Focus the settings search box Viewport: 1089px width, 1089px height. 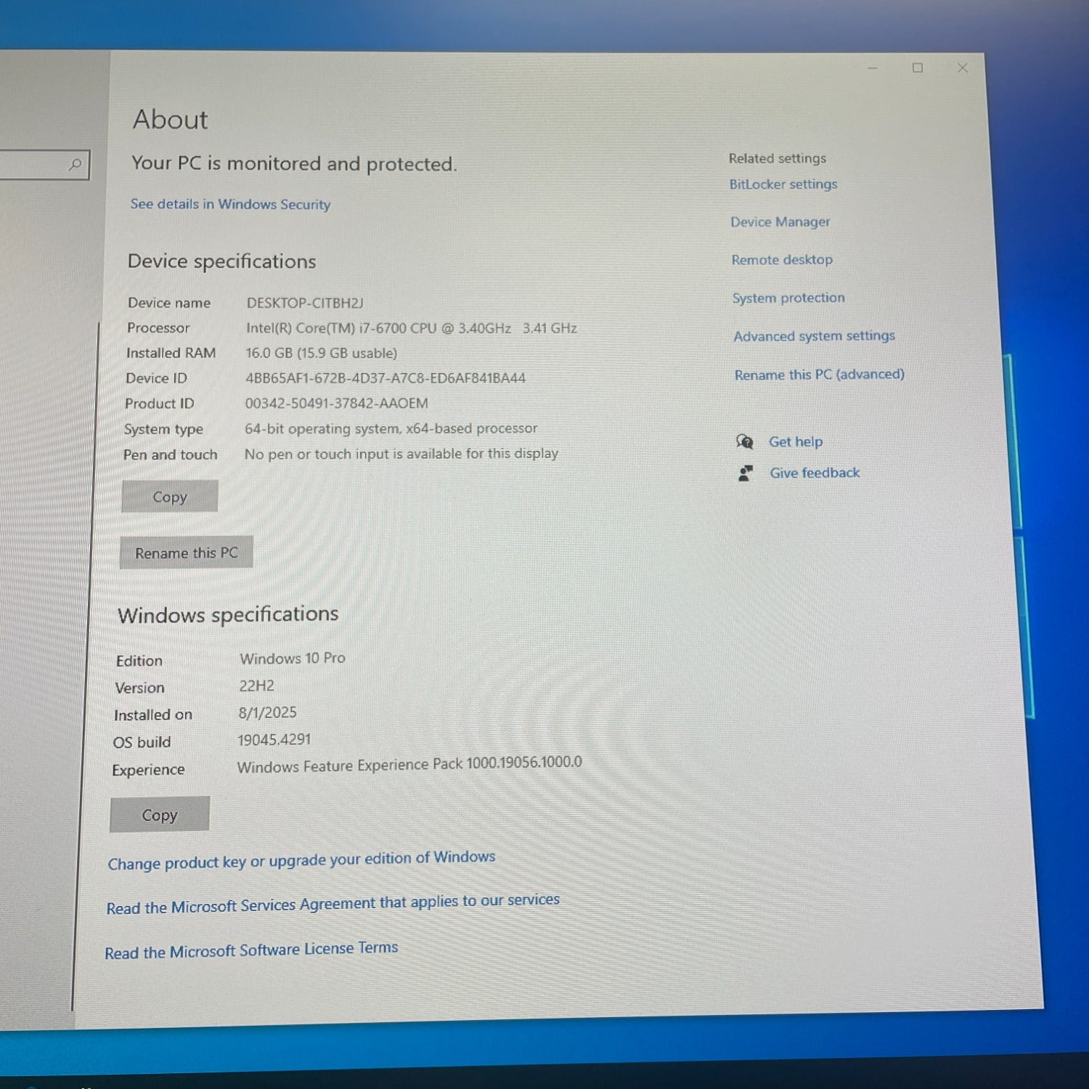click(x=33, y=165)
